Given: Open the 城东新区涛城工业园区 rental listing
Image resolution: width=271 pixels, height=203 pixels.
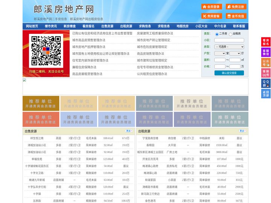Looking at the screenshot, I should coord(150,152).
